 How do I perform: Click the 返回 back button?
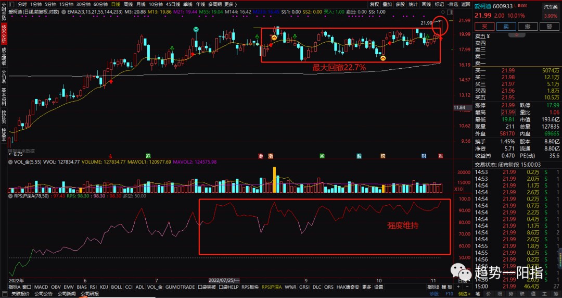pyautogui.click(x=466, y=4)
